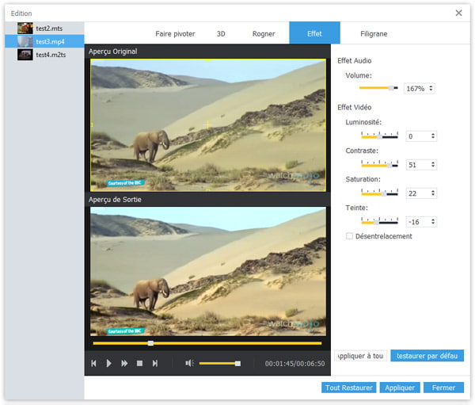The image size is (475, 405).
Task: Click the Contraste value spinner arrows
Action: (432, 165)
